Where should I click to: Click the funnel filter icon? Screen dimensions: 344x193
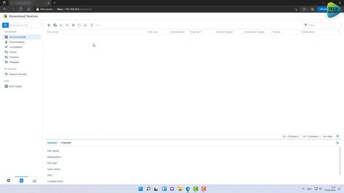coord(305,25)
